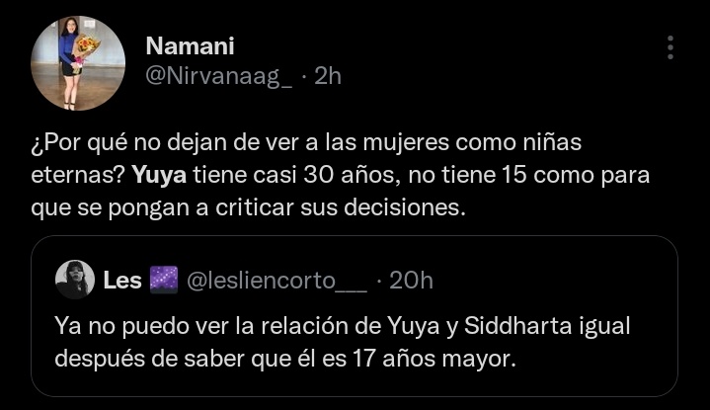Click the quoted line '17 años mayor'
Image resolution: width=710 pixels, height=410 pixels.
coord(434,359)
